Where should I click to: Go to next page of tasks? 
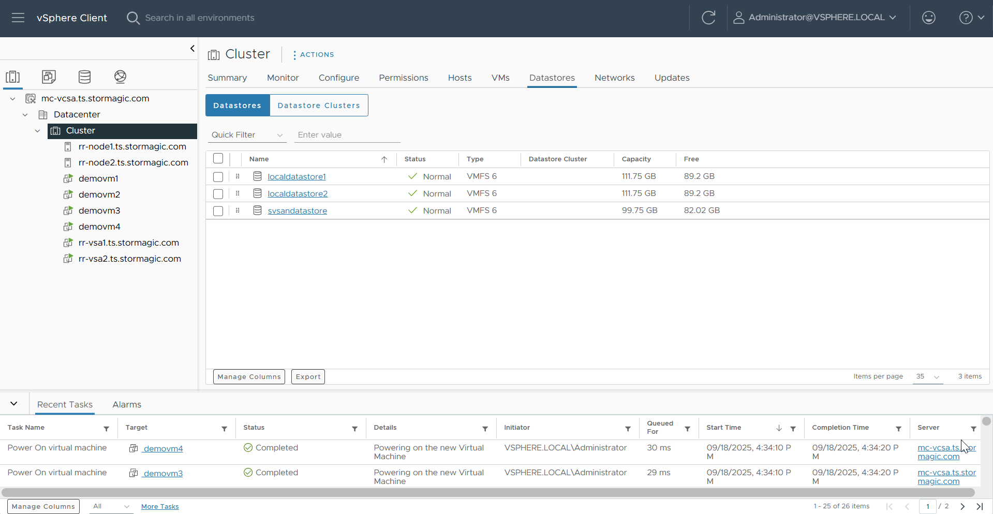[962, 507]
